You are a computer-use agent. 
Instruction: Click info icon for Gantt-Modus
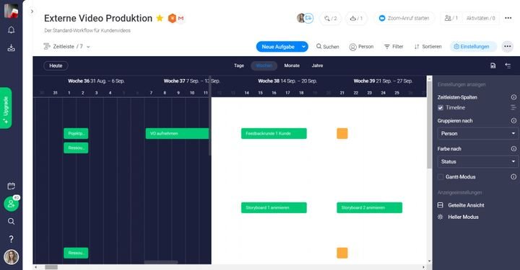pyautogui.click(x=513, y=177)
